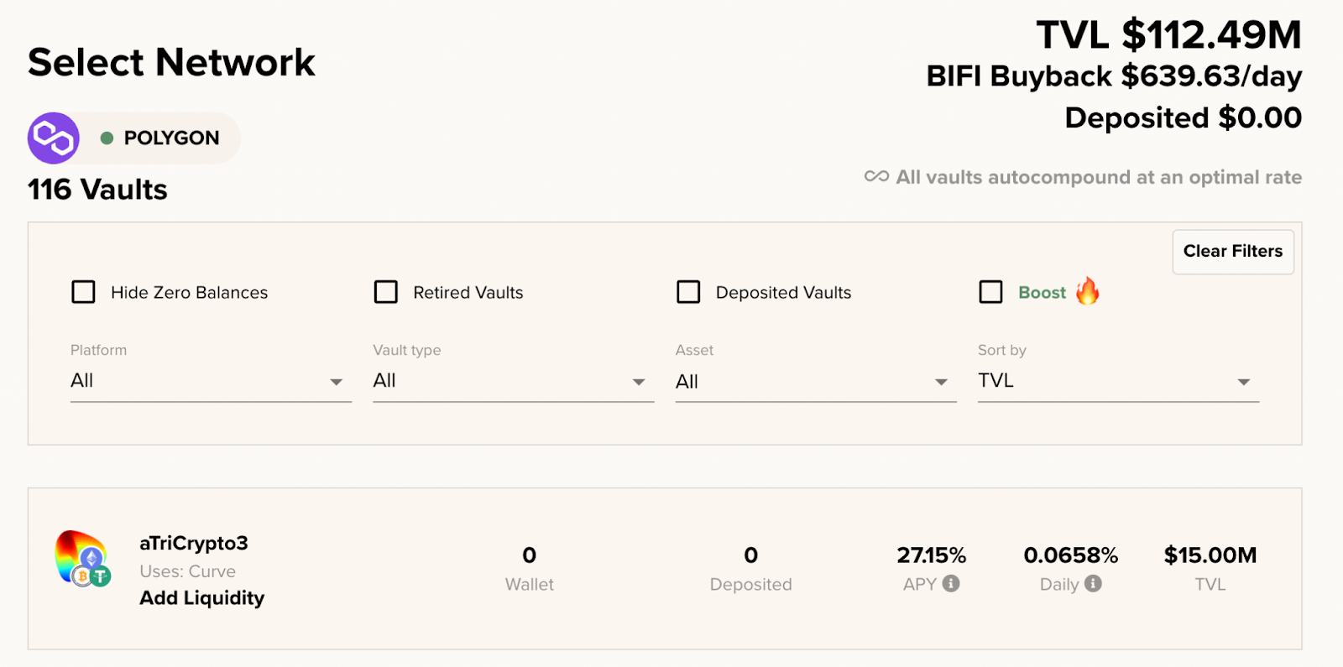Viewport: 1343px width, 667px height.
Task: Click the Add Liquidity link
Action: 201,598
